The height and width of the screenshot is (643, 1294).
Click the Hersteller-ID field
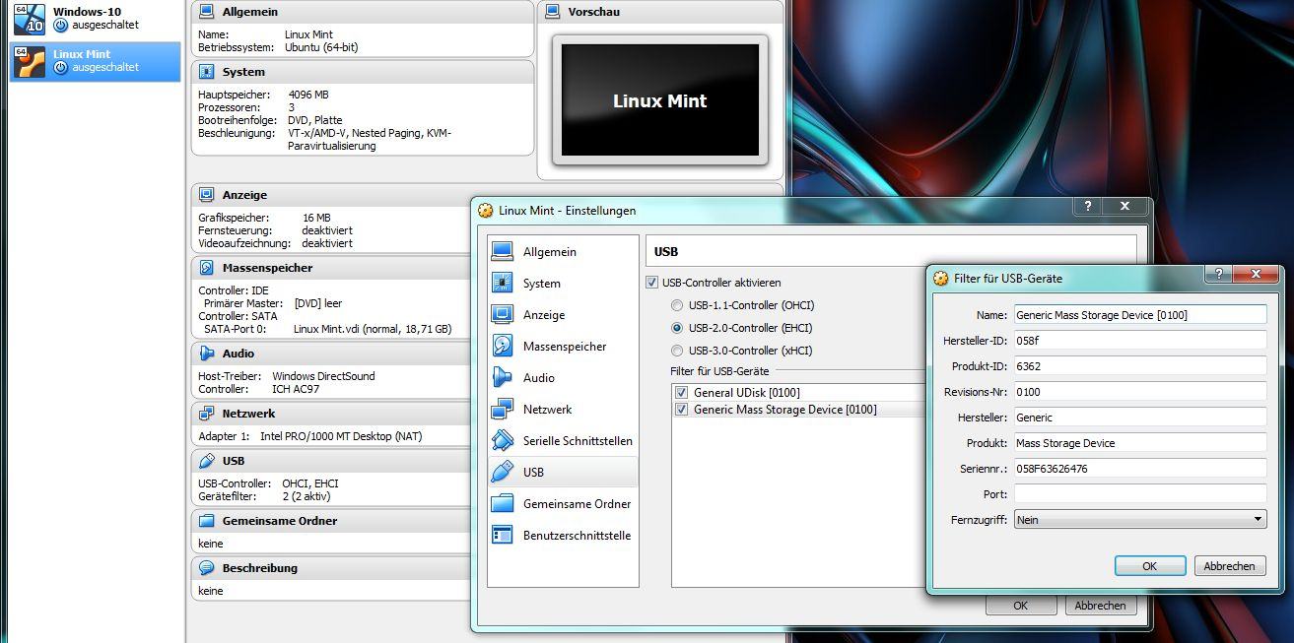click(x=1140, y=340)
